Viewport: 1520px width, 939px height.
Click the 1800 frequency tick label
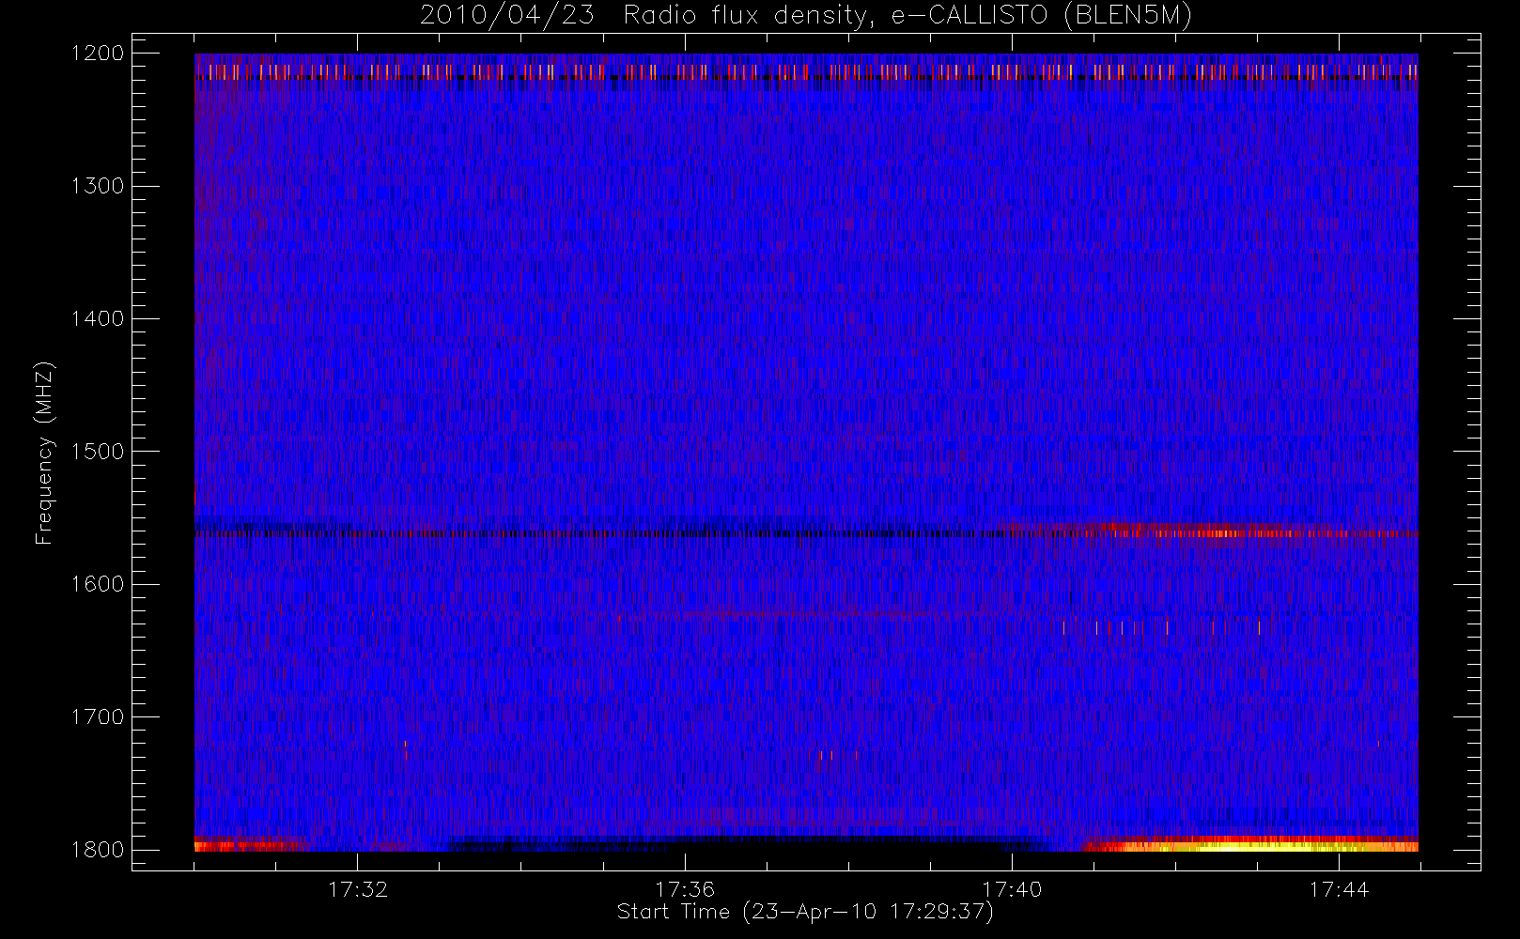click(x=98, y=850)
